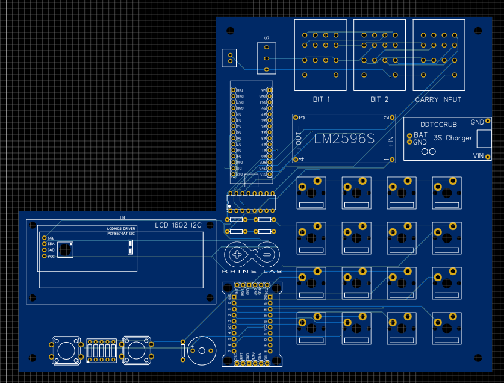Select the square pin-1 pad of the DIP IC
504x383 pixels.
(x=230, y=211)
